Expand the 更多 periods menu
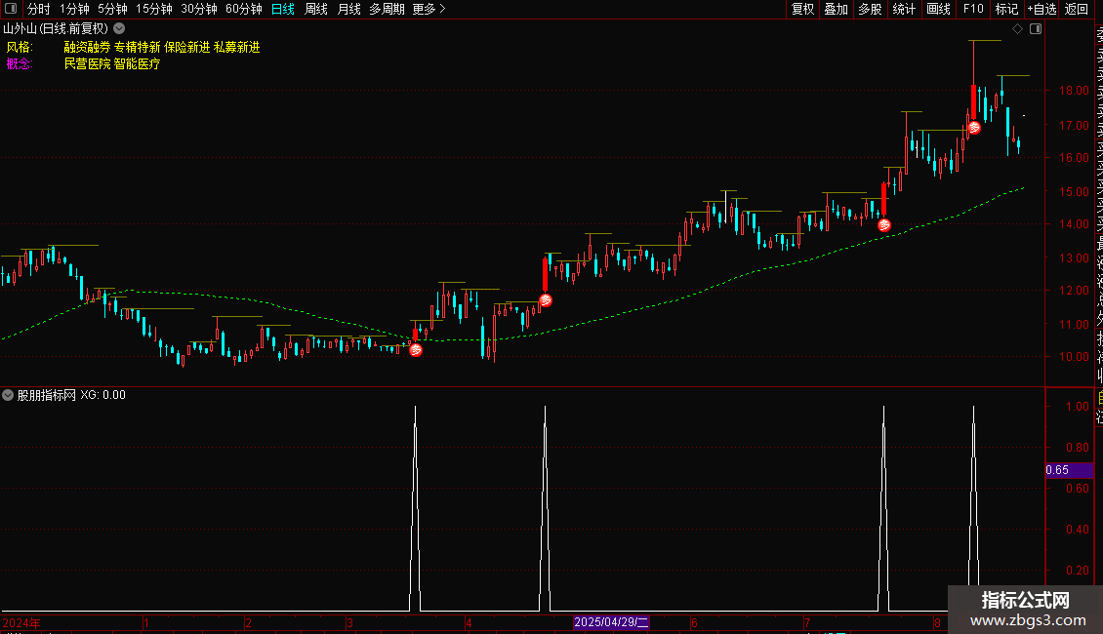The height and width of the screenshot is (634, 1103). [429, 9]
